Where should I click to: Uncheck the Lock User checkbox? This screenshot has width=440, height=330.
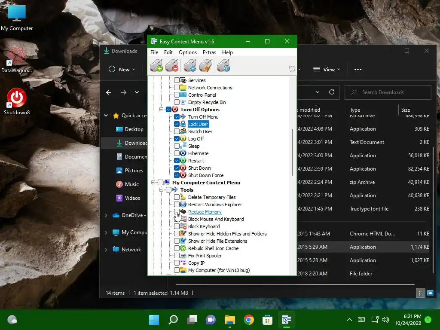177,124
